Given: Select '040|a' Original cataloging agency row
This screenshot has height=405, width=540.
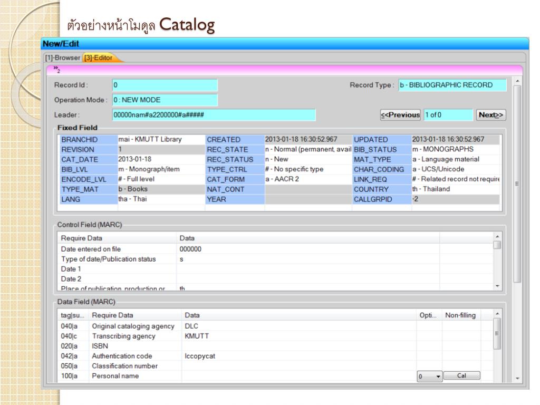Looking at the screenshot, I should (x=275, y=326).
